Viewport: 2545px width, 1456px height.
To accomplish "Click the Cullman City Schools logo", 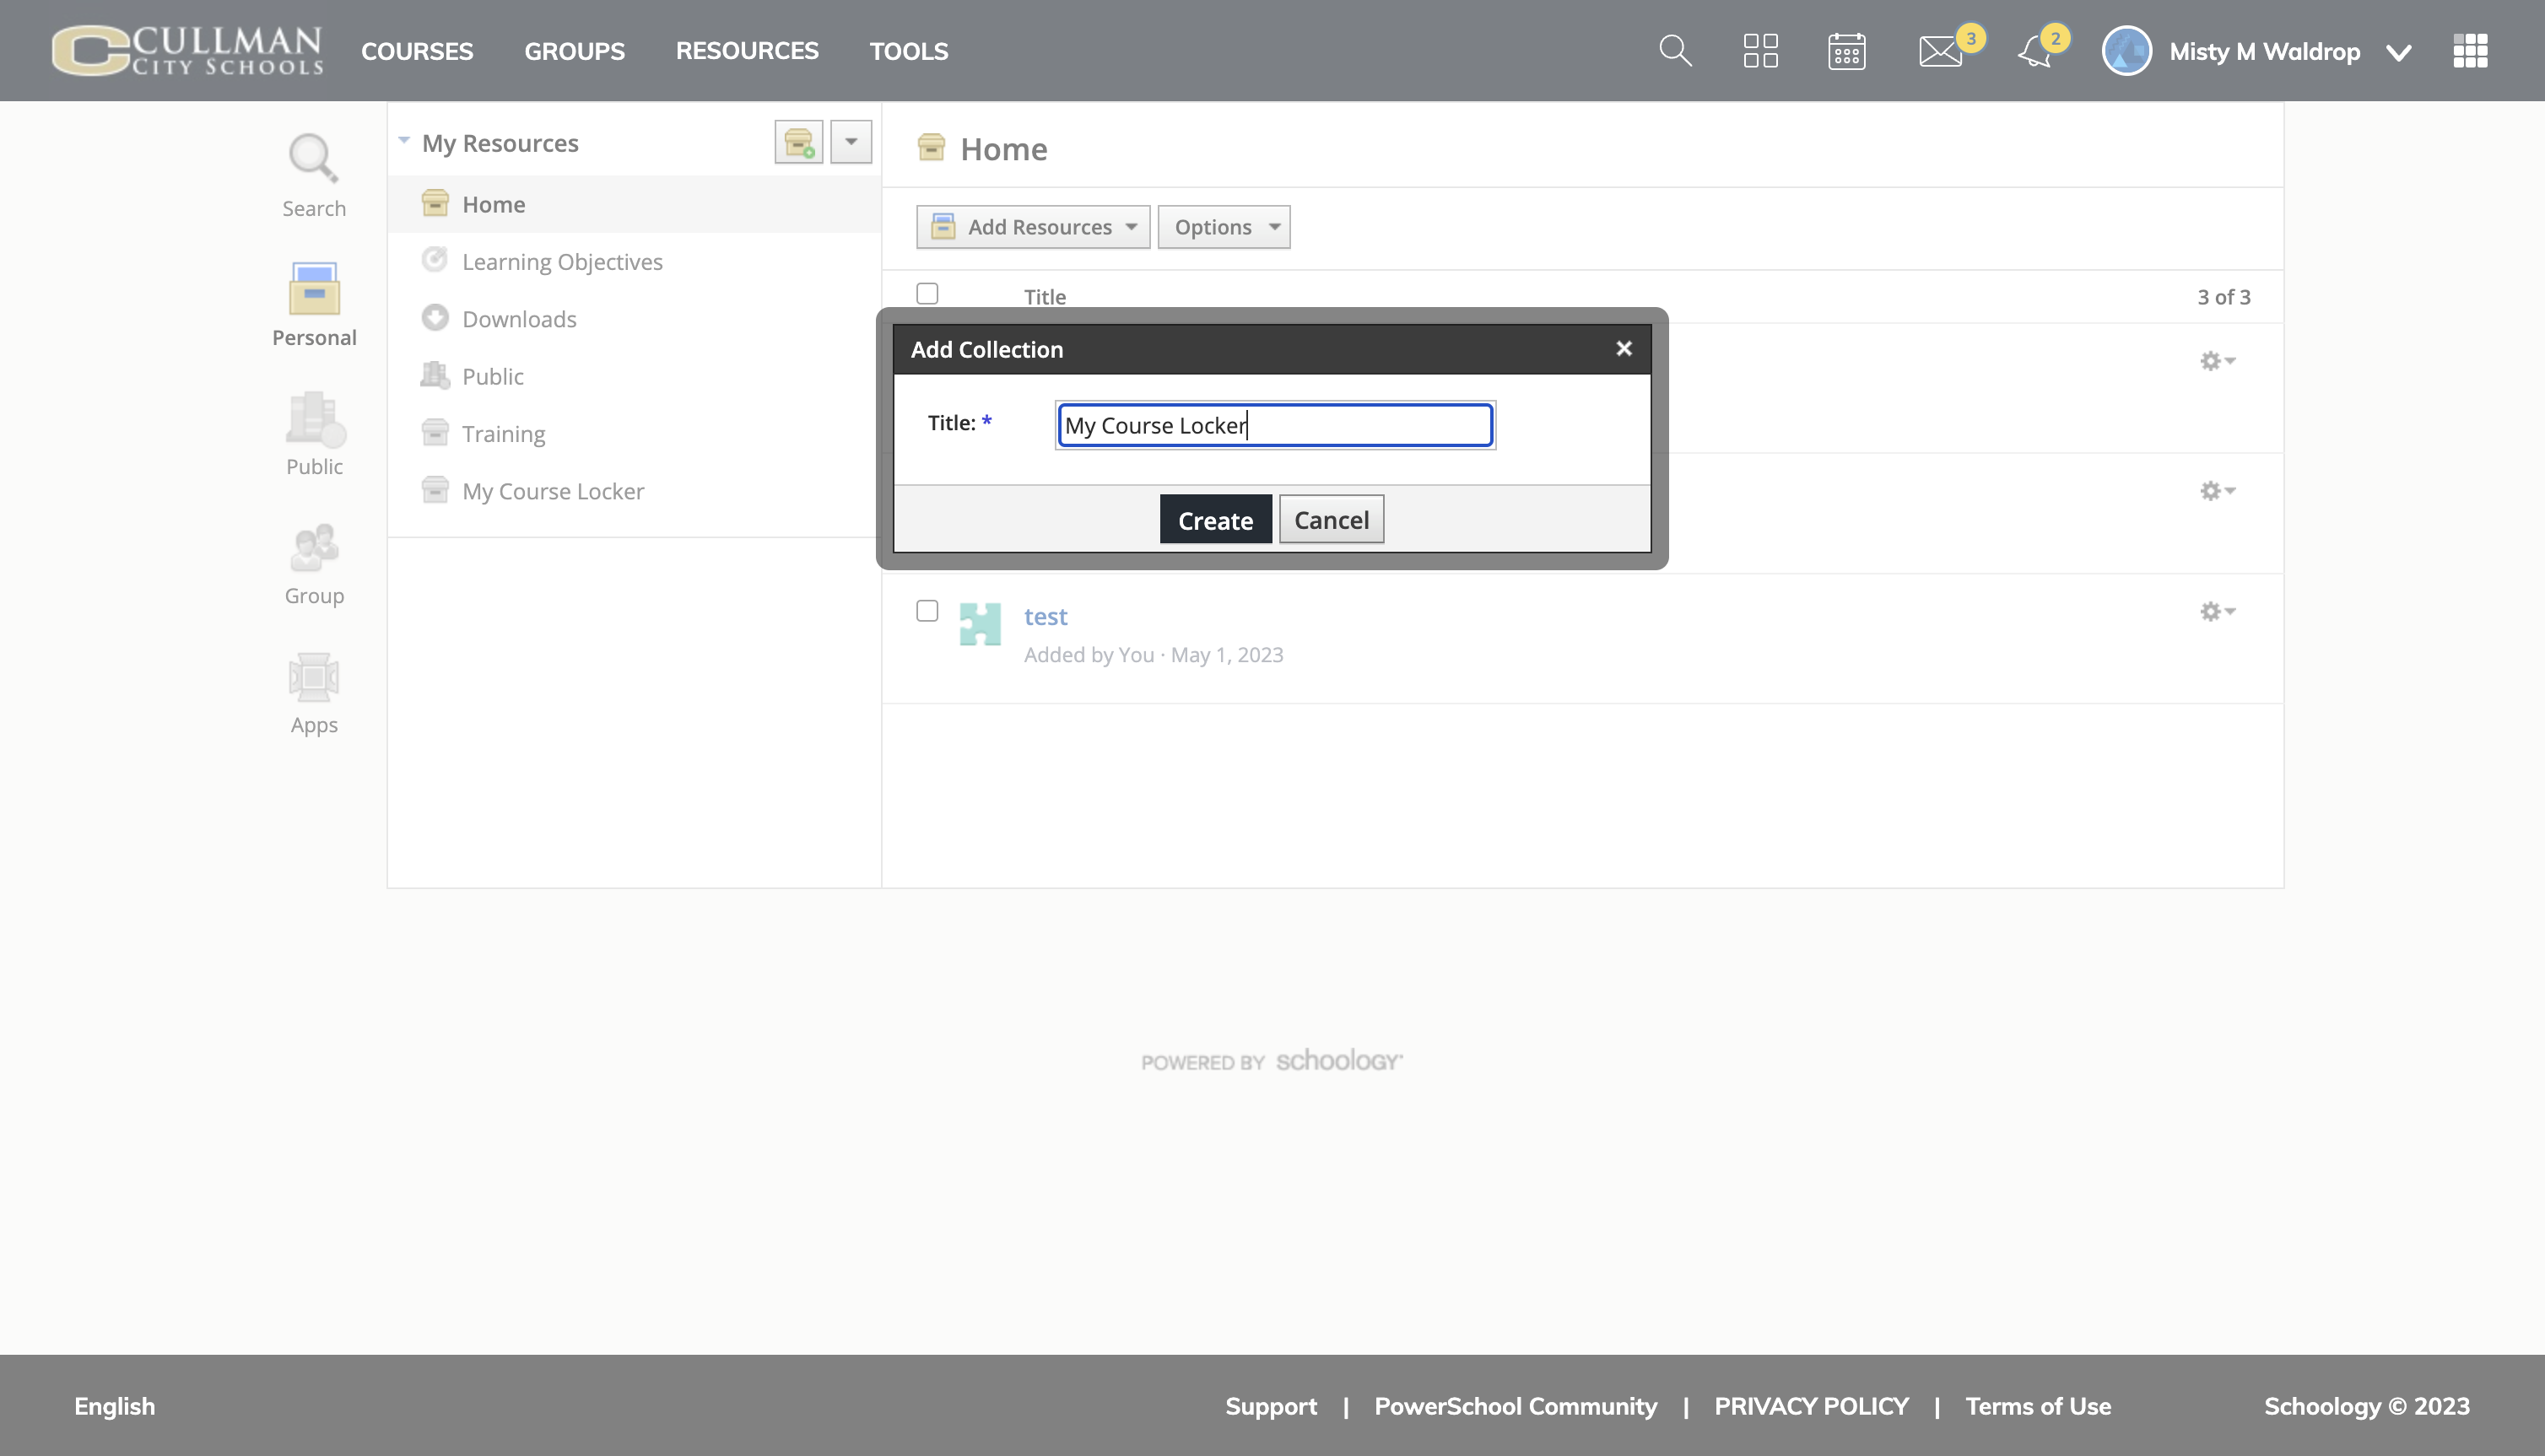I will coord(188,50).
